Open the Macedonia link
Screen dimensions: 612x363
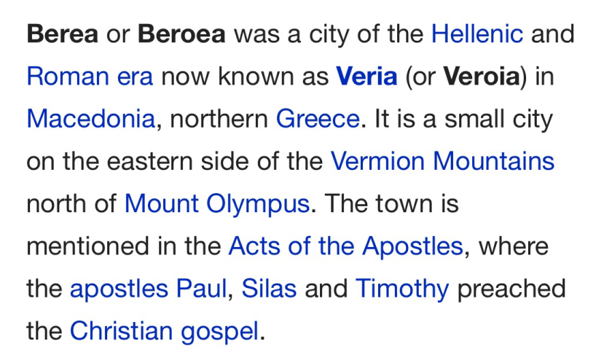[90, 119]
